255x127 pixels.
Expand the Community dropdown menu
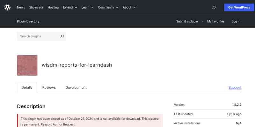(x=108, y=7)
